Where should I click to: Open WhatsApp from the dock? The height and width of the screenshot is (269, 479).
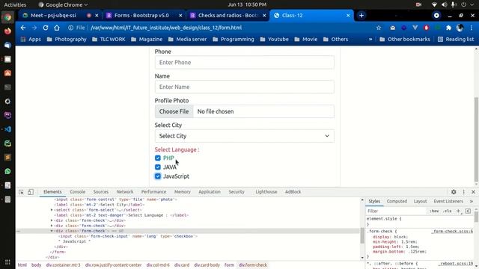coord(7,171)
